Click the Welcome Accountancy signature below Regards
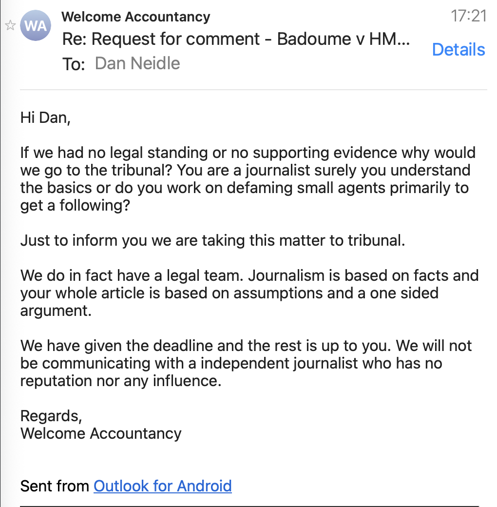Viewport: 497px width, 507px height. (101, 433)
